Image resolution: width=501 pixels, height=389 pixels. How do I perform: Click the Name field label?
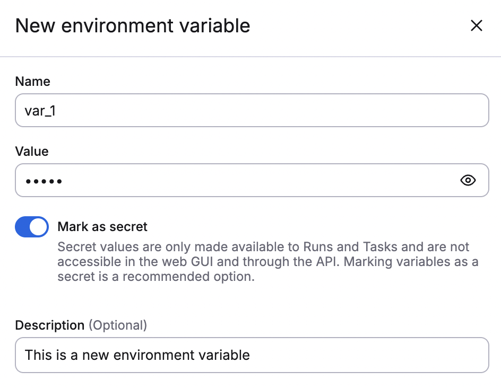pos(32,82)
